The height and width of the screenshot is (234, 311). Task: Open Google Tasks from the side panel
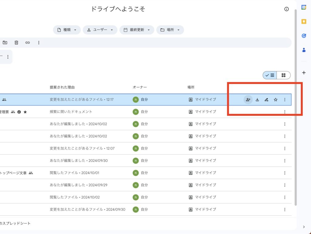pyautogui.click(x=303, y=36)
